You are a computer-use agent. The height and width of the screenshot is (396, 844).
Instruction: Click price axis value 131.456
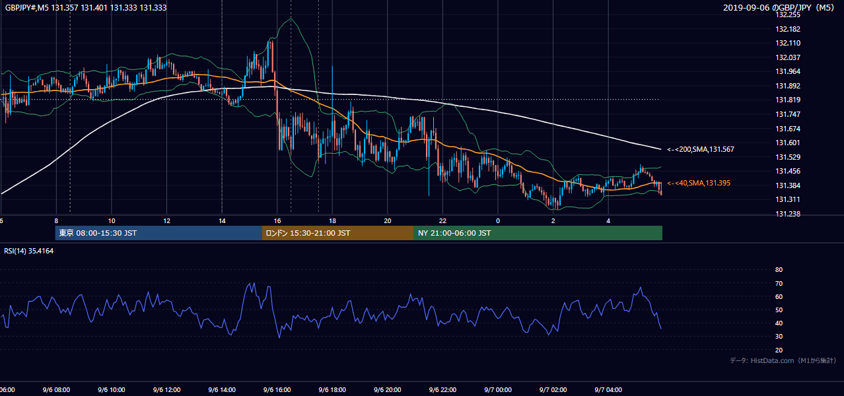pyautogui.click(x=788, y=171)
